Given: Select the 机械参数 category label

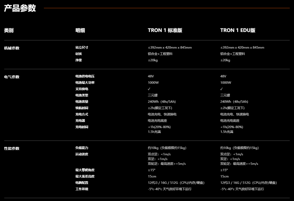Looking at the screenshot, I should tap(12, 48).
